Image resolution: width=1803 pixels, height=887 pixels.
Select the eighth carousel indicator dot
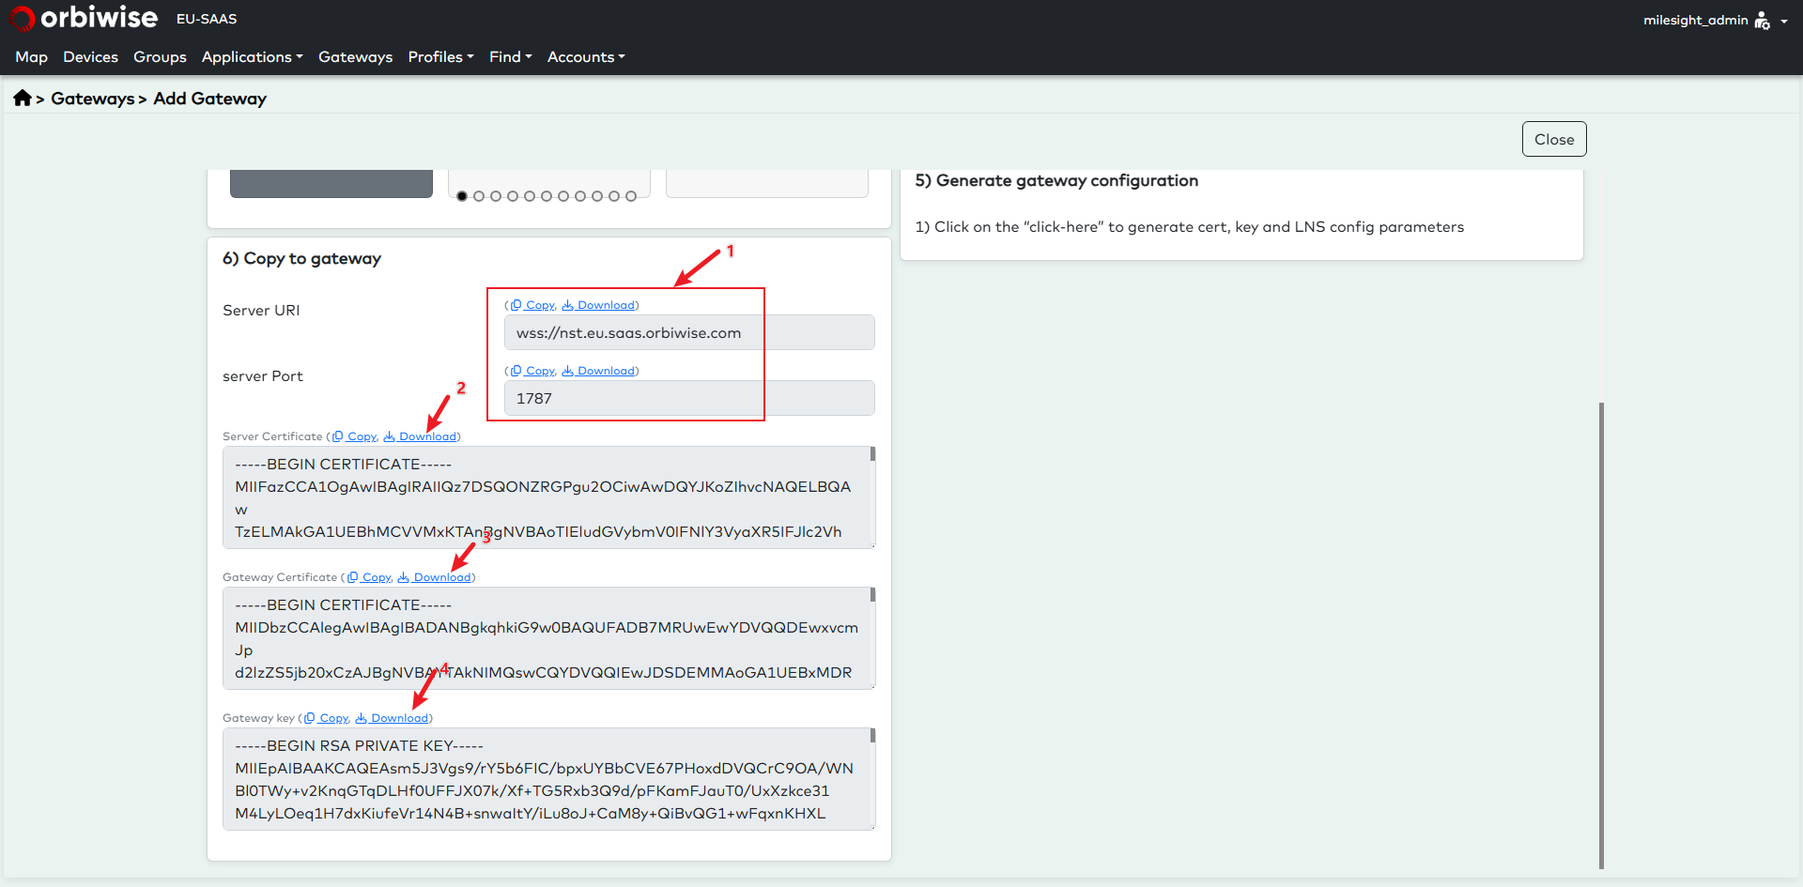point(580,196)
